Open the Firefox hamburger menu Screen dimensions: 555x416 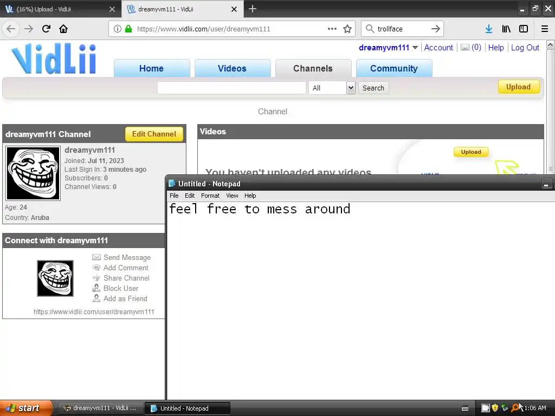click(x=545, y=29)
